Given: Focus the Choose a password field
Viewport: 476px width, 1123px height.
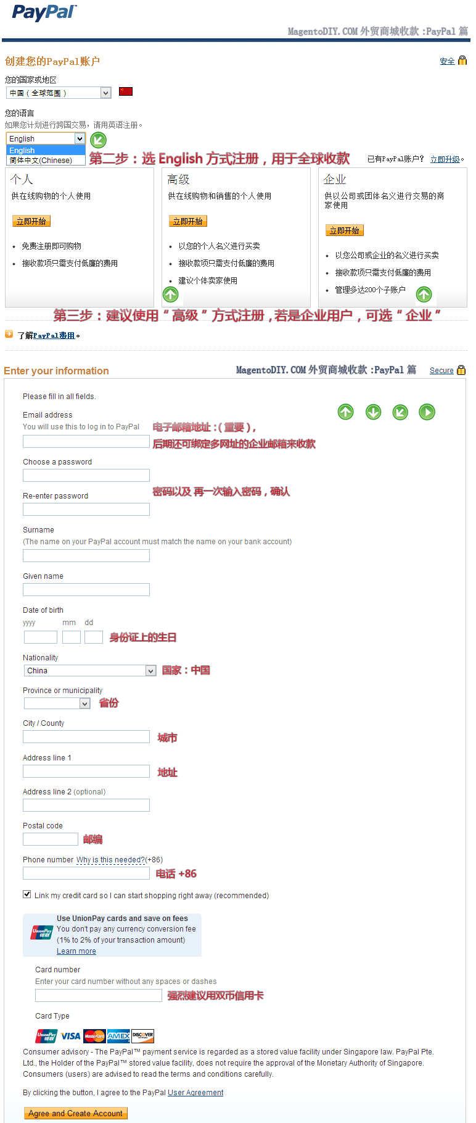Looking at the screenshot, I should point(86,475).
